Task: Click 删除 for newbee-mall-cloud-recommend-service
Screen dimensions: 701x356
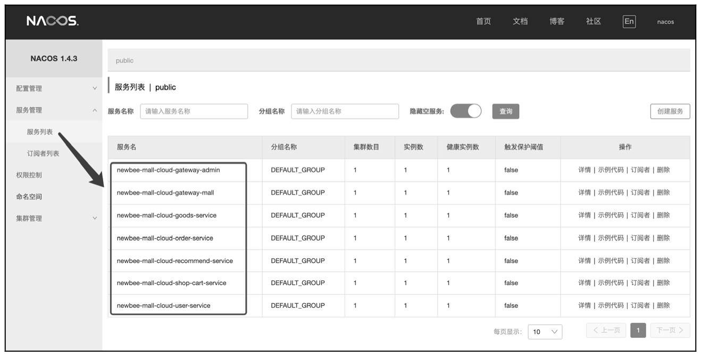Action: [x=663, y=261]
